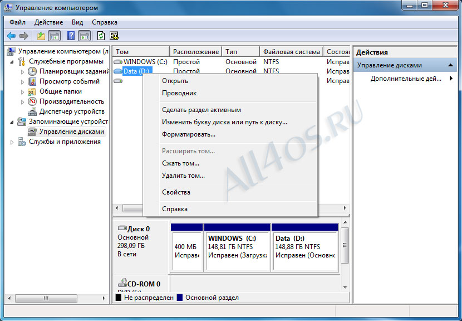462x321 pixels.
Task: Sort by the Том column header
Action: [x=141, y=52]
